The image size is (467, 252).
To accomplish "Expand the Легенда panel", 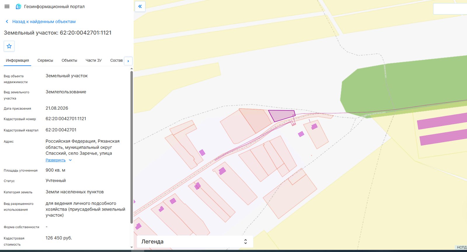I will [195, 242].
